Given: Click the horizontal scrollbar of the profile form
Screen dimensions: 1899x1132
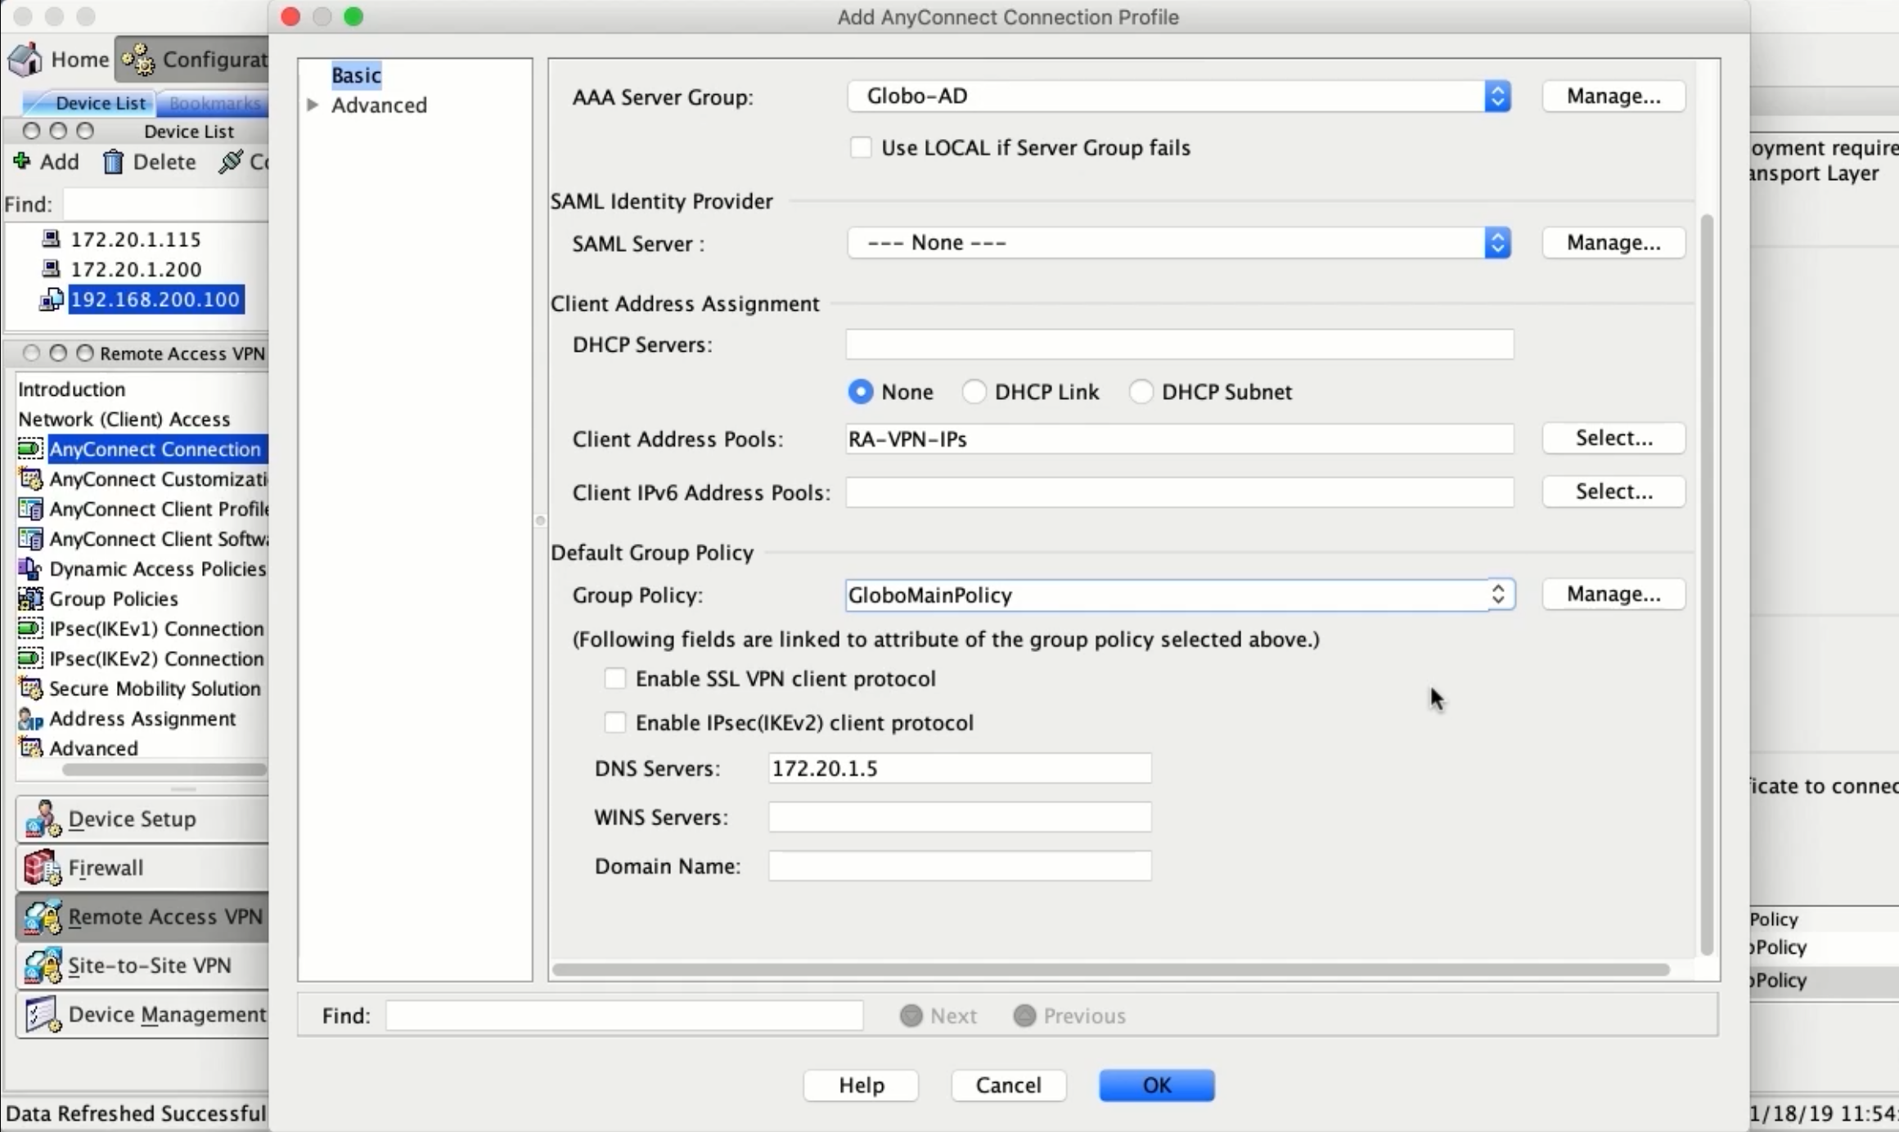Looking at the screenshot, I should [1111, 969].
